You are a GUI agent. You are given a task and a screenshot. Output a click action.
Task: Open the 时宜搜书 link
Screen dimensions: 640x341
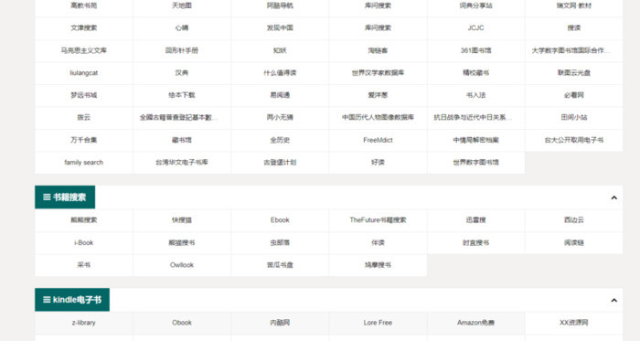coord(476,242)
